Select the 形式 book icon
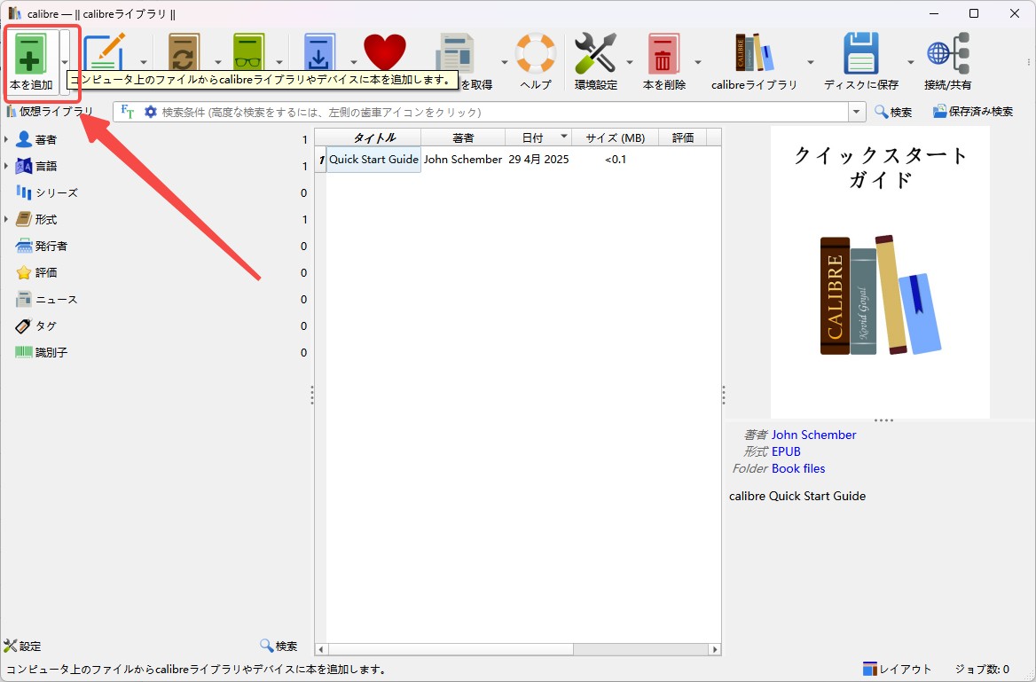This screenshot has height=682, width=1036. pos(24,219)
